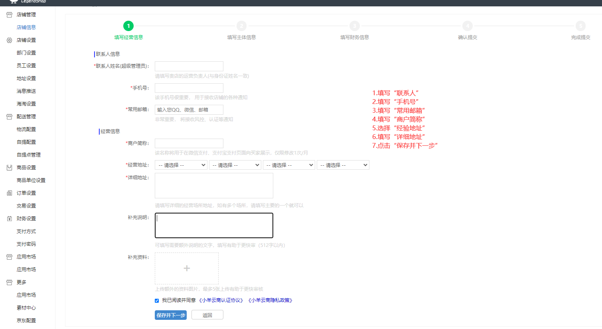Focus the 手机号 input field

[x=189, y=88]
